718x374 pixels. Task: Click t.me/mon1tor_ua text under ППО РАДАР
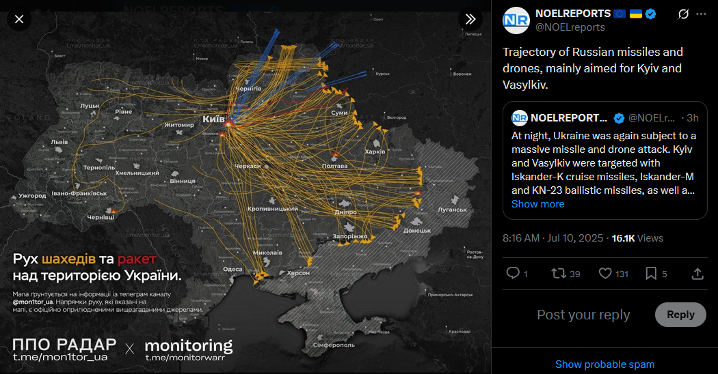[x=60, y=357]
